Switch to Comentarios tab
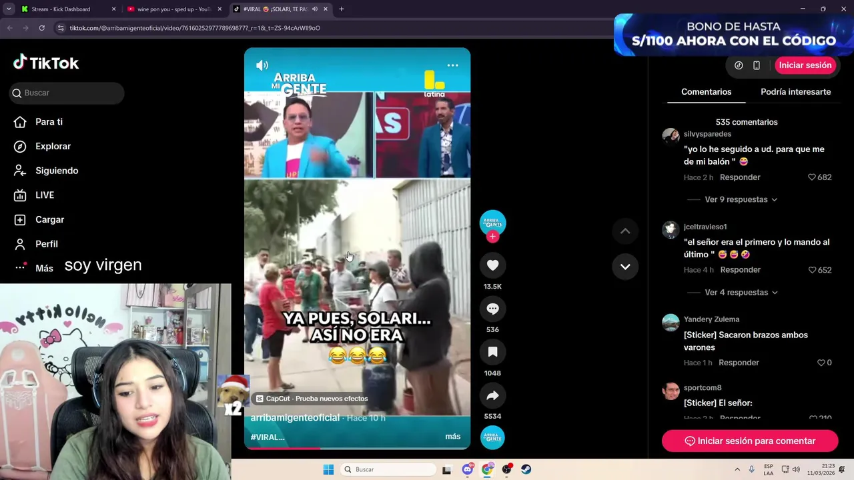Screen dimensions: 854x480 (706, 92)
